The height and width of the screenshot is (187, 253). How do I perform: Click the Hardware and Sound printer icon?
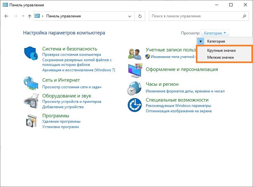coord(31,101)
